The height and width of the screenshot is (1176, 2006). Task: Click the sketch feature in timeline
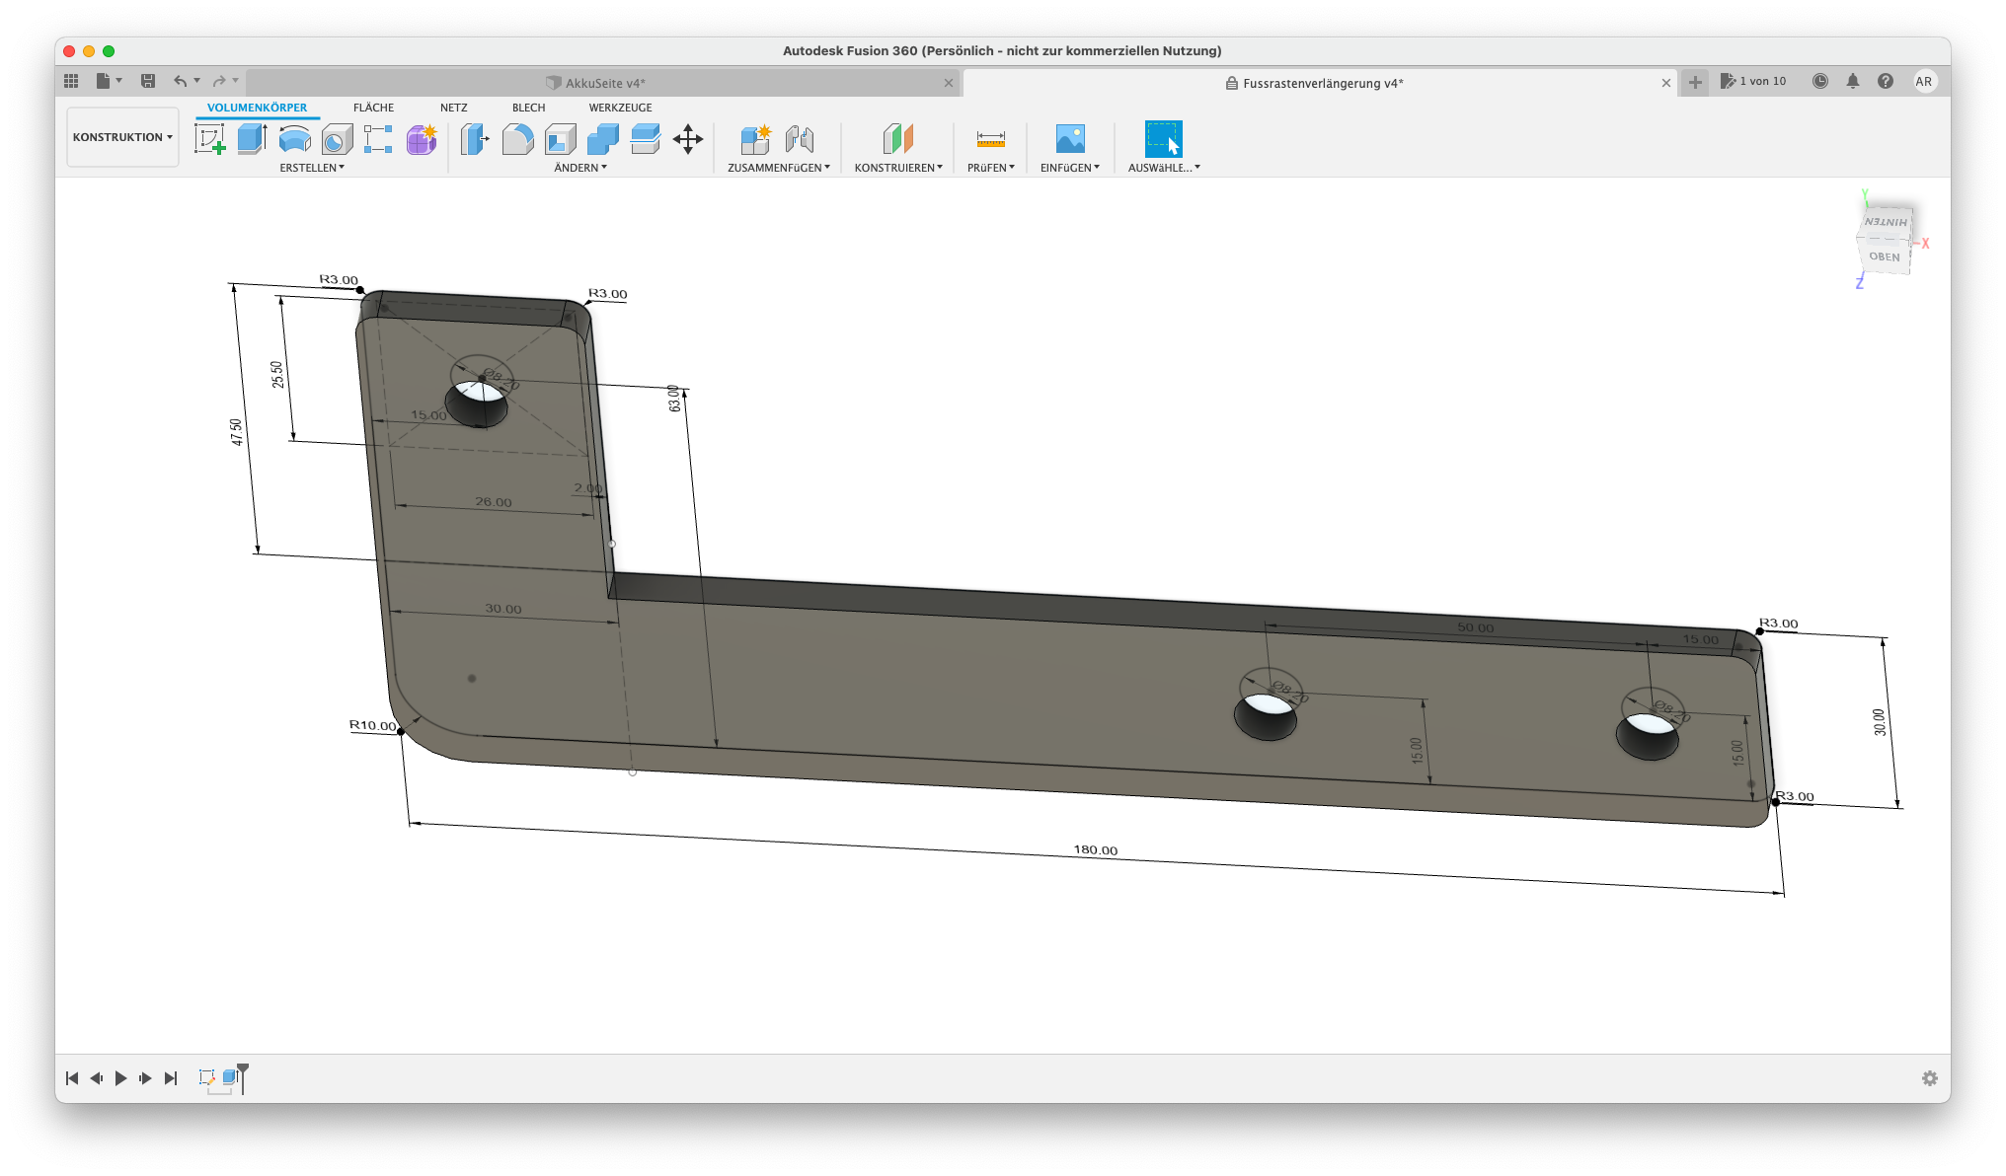207,1077
